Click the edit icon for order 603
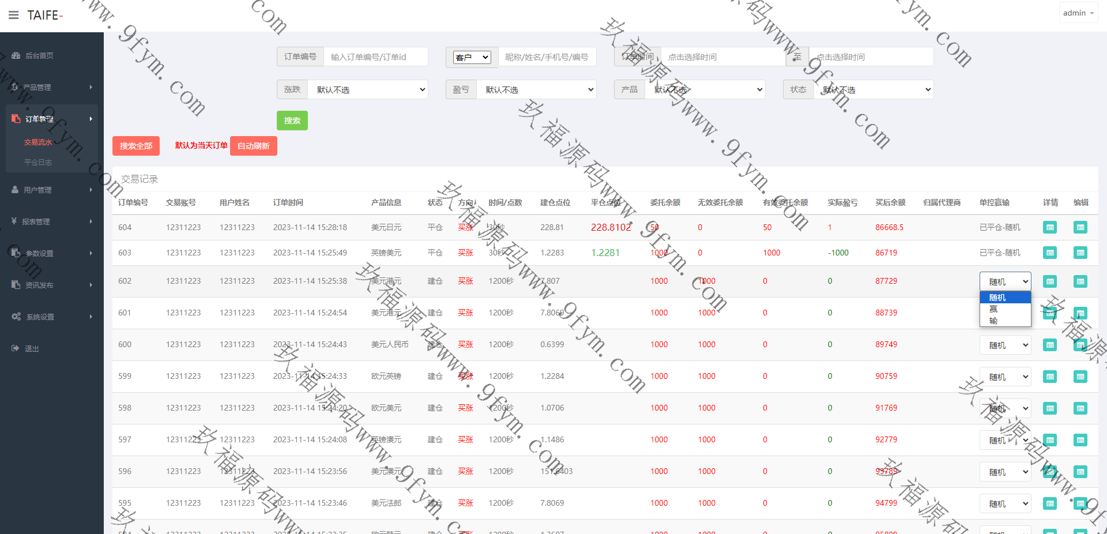This screenshot has height=534, width=1107. (x=1080, y=253)
